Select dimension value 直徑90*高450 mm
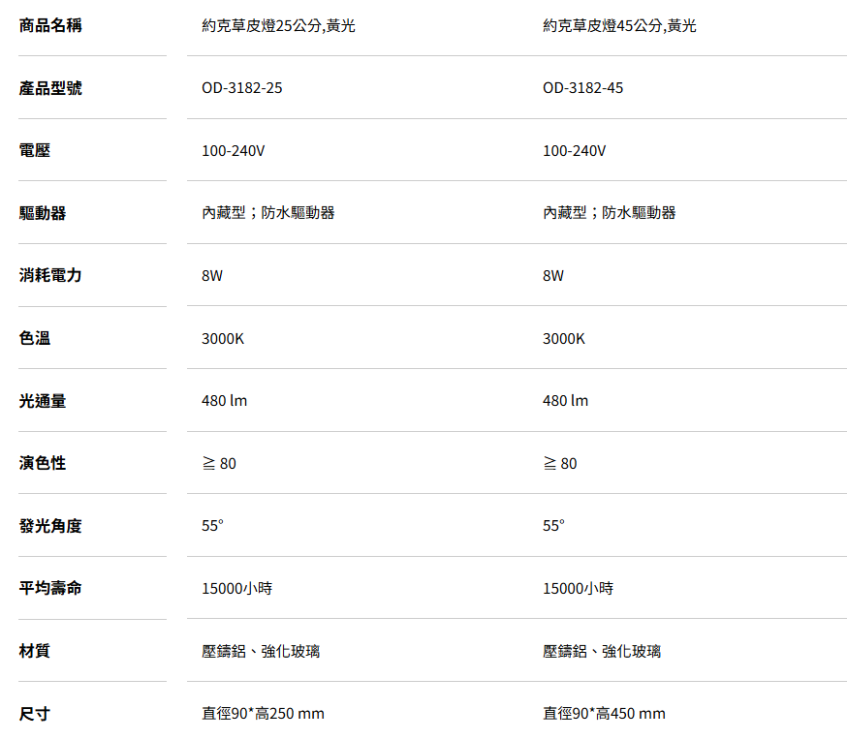Image resolution: width=847 pixels, height=740 pixels. (x=604, y=714)
